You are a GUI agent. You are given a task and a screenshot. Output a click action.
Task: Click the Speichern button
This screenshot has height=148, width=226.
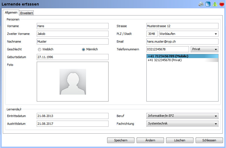(x=121, y=140)
